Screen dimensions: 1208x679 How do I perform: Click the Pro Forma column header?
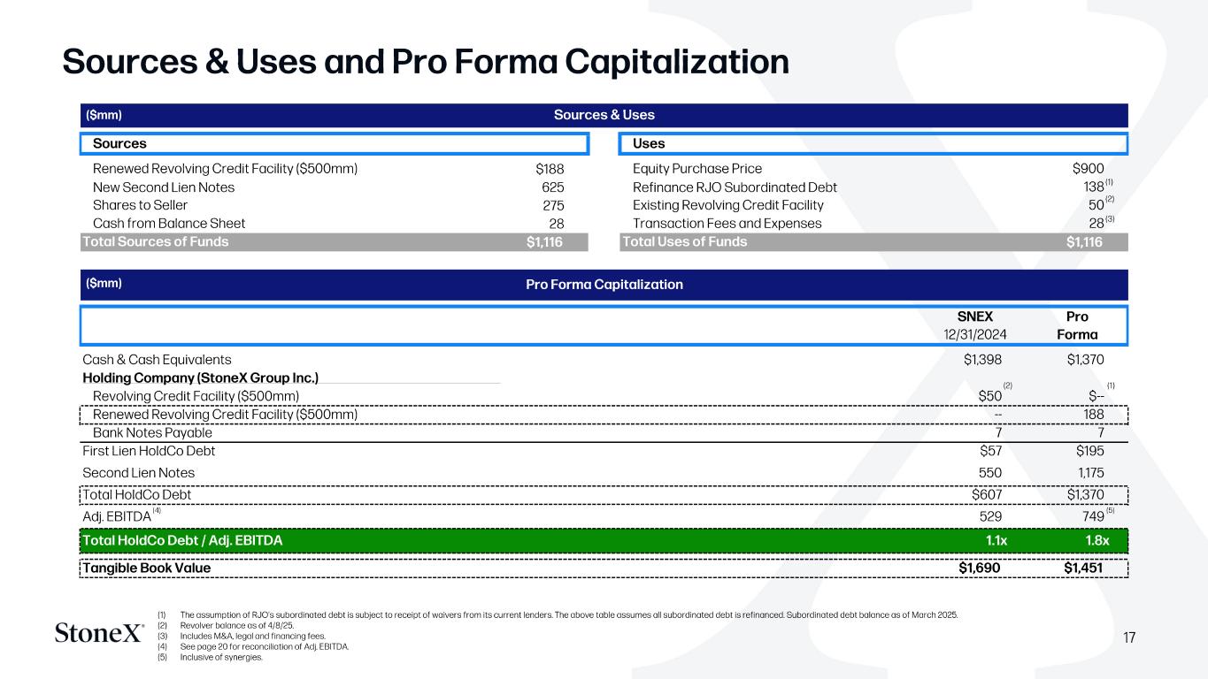coord(1077,325)
